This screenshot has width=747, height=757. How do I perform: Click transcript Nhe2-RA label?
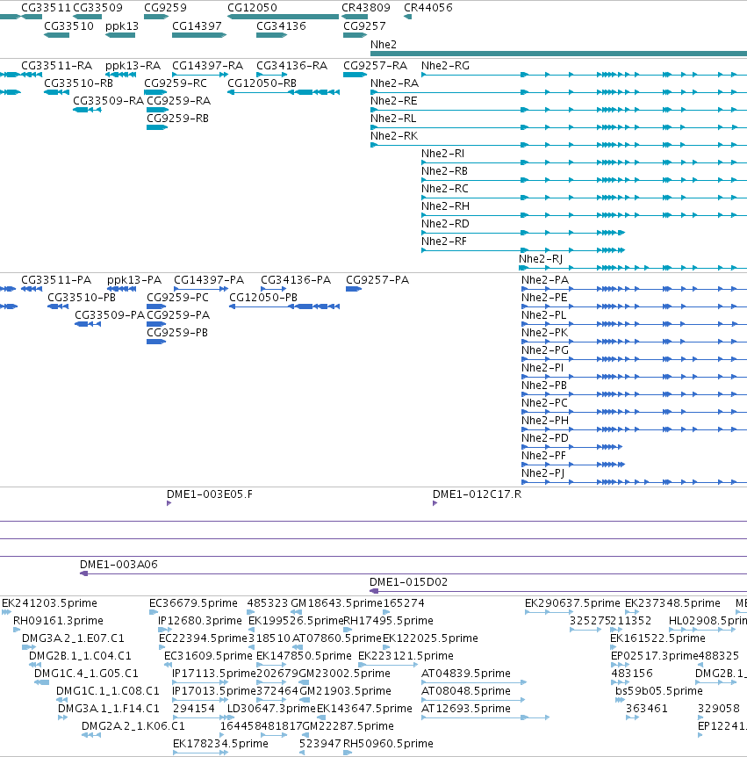coord(394,83)
